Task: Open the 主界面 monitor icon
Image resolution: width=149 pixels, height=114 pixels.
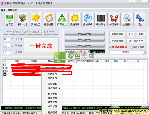Action: 10,18
